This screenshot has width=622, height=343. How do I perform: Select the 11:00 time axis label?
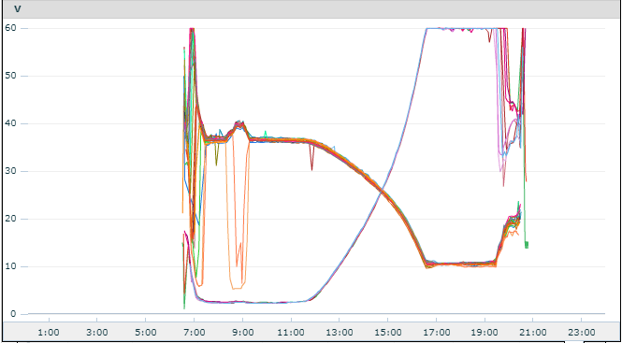291,332
